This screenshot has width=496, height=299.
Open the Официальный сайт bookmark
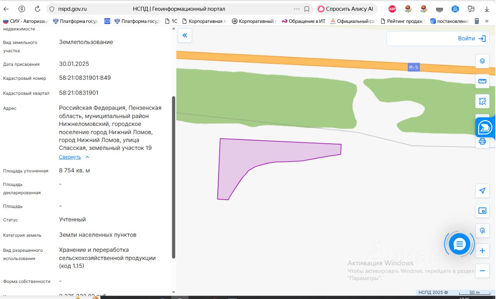click(352, 21)
